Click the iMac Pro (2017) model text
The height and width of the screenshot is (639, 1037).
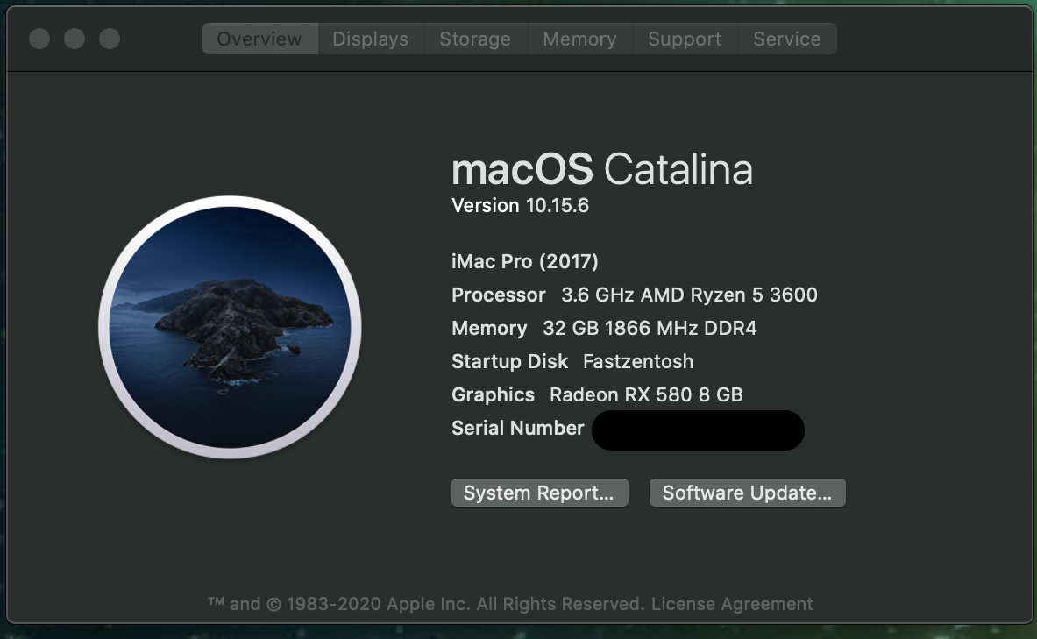point(524,262)
